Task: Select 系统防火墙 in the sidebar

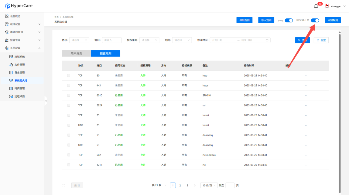Action: (x=21, y=80)
